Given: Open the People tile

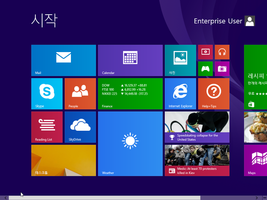Looking at the screenshot, I should [80, 94].
